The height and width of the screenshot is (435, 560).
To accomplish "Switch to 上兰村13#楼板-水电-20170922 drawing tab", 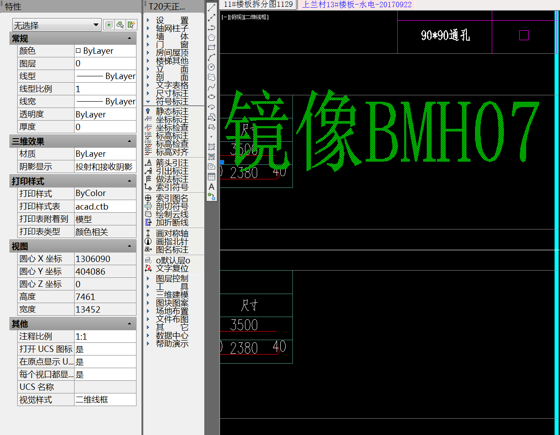I will click(357, 5).
